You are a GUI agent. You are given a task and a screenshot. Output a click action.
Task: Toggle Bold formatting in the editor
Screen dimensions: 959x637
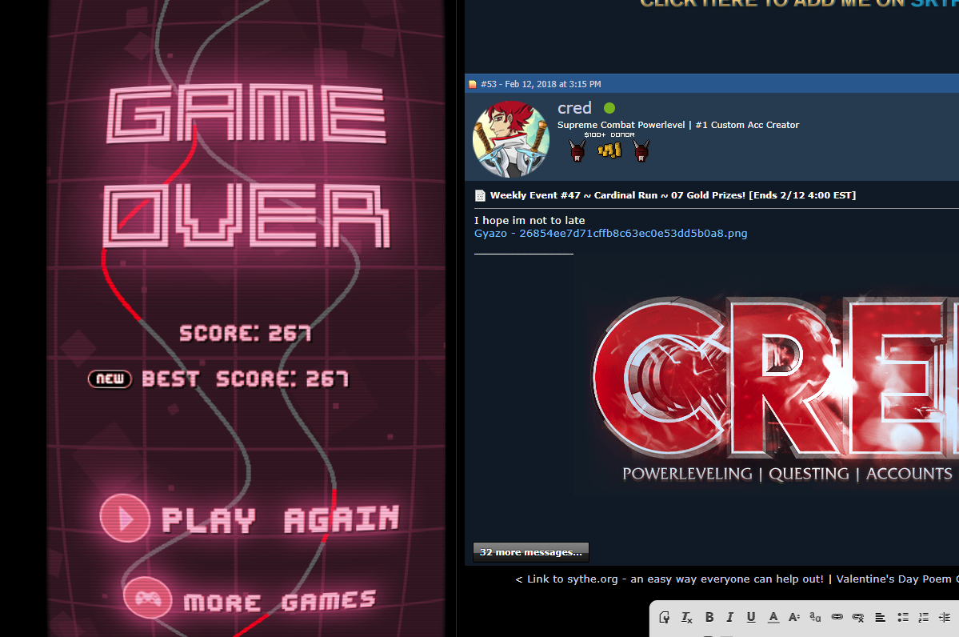[709, 618]
